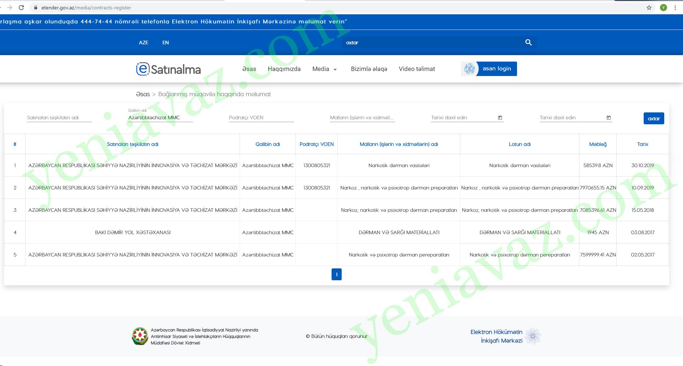Screen dimensions: 683x366
Task: Switch language to AZE
Action: click(x=144, y=43)
